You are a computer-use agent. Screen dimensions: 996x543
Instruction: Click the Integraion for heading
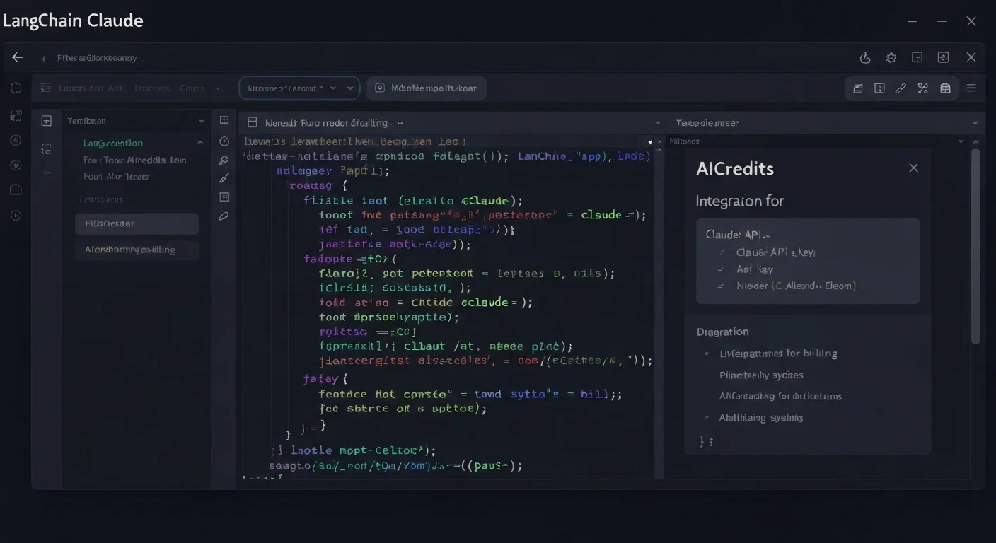coord(740,201)
